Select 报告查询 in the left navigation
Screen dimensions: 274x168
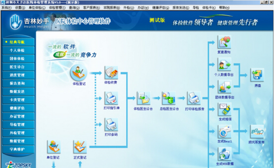(x=19, y=83)
